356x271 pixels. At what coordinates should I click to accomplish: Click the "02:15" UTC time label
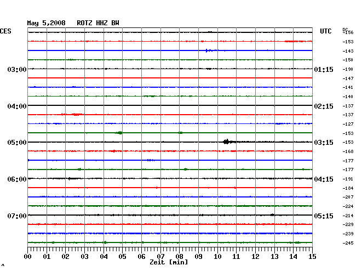click(x=324, y=106)
